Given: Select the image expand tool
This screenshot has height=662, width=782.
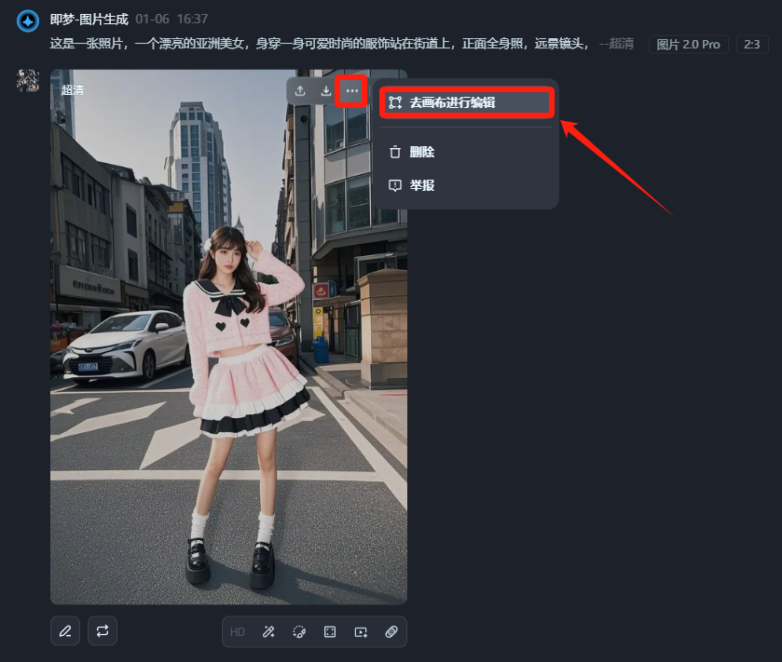Looking at the screenshot, I should click(x=330, y=631).
